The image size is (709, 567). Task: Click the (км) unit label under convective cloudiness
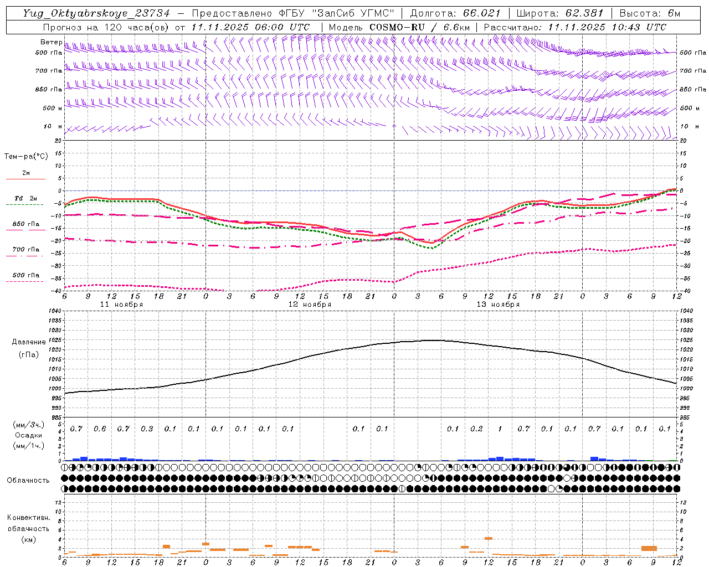[28, 539]
